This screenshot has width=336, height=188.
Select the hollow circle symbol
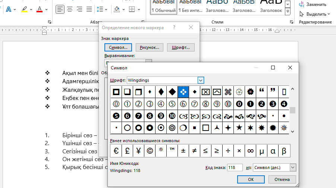tap(127, 128)
